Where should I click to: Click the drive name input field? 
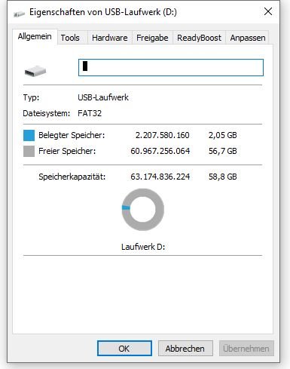click(x=171, y=67)
